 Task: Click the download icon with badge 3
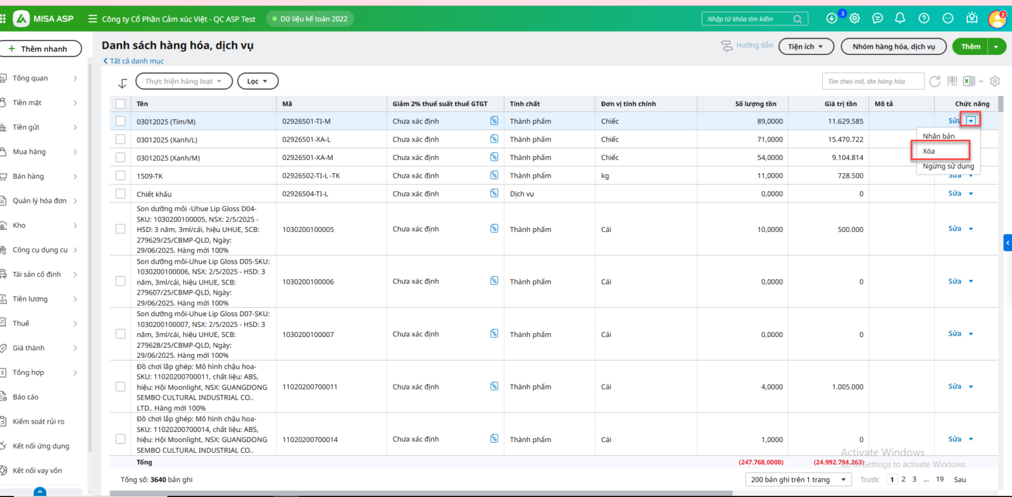[x=832, y=18]
